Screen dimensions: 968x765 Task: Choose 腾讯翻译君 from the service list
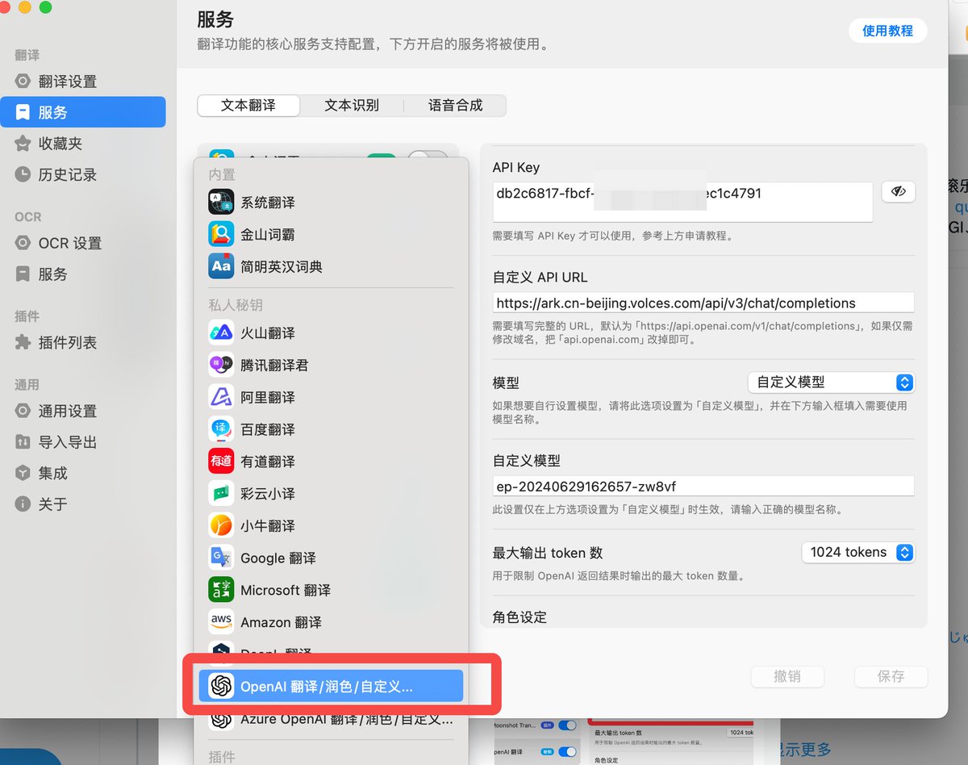click(x=331, y=365)
